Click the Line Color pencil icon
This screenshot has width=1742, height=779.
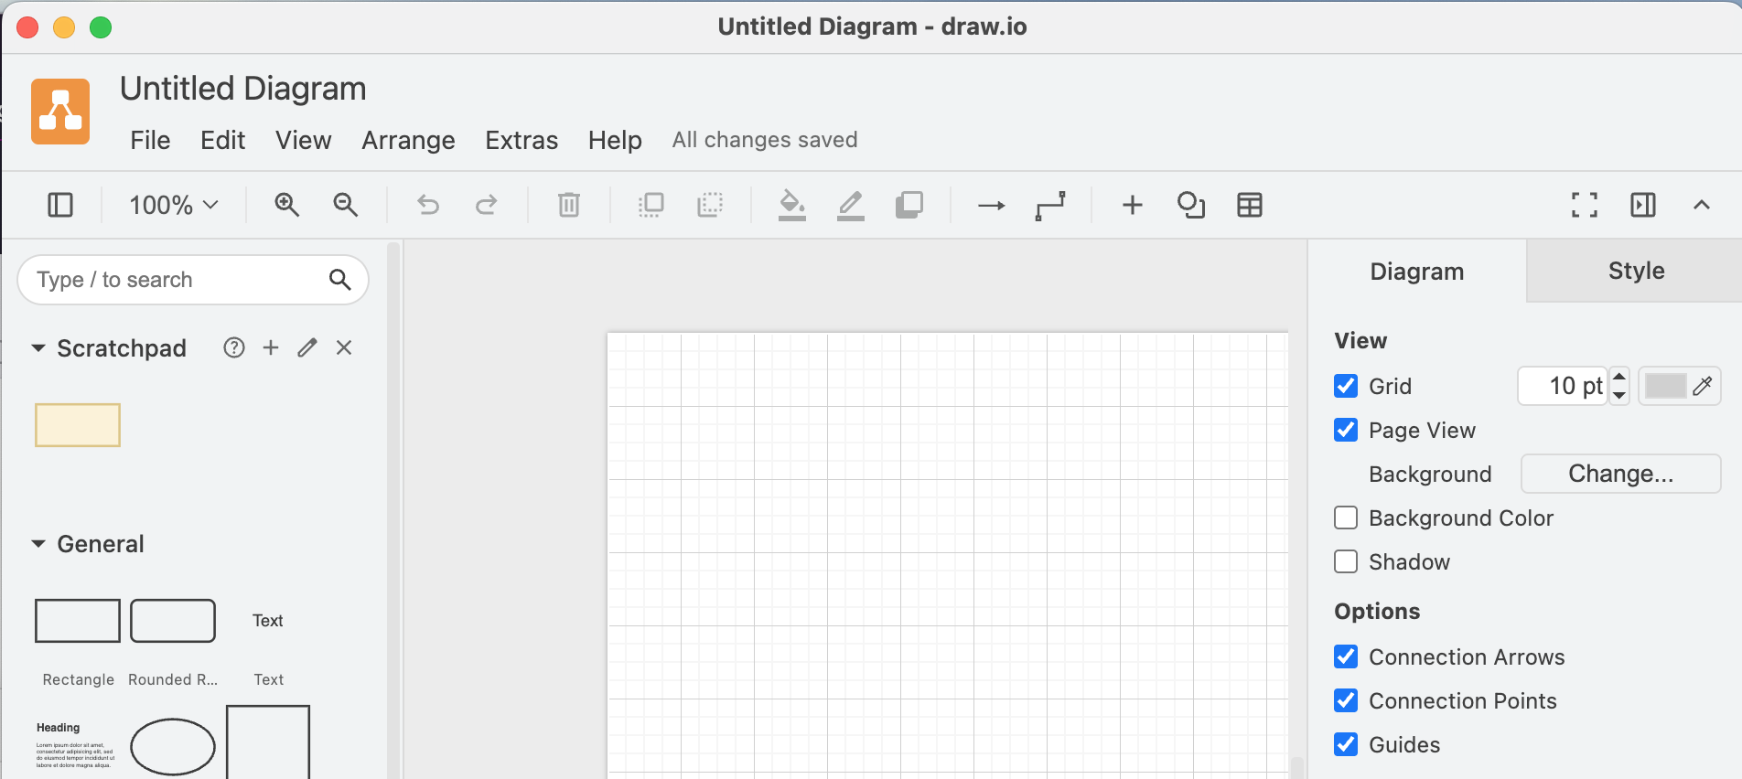[850, 205]
